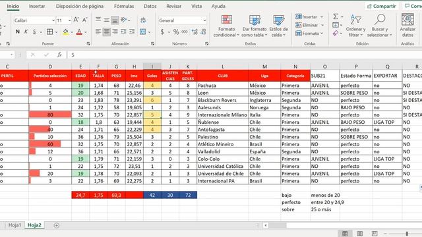The height and width of the screenshot is (237, 422).
Task: Apply thousands separator style
Action: click(x=185, y=32)
